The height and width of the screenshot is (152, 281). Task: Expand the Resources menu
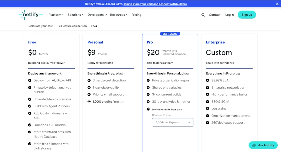pyautogui.click(x=119, y=15)
